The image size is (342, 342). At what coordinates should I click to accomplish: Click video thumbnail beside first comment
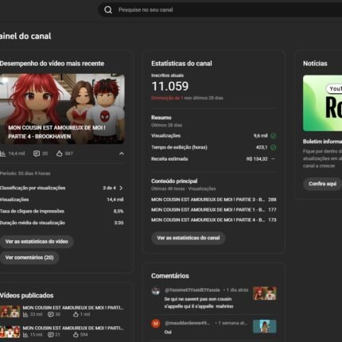265,293
